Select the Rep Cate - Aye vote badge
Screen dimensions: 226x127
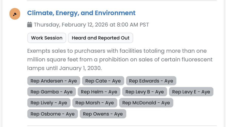click(x=103, y=81)
